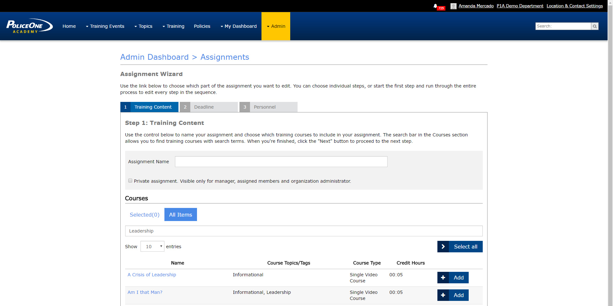Open Location & Contact Settings link

point(575,6)
